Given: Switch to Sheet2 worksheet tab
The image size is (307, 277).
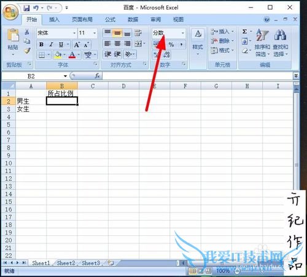Looking at the screenshot, I should (x=66, y=263).
